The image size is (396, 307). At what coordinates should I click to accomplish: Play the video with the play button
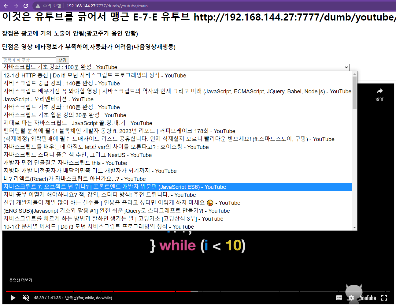[13, 298]
